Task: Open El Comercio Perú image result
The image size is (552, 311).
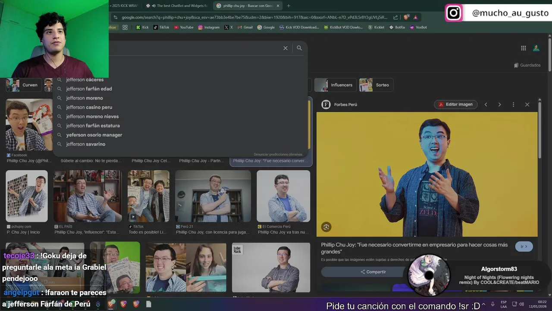Action: [283, 196]
